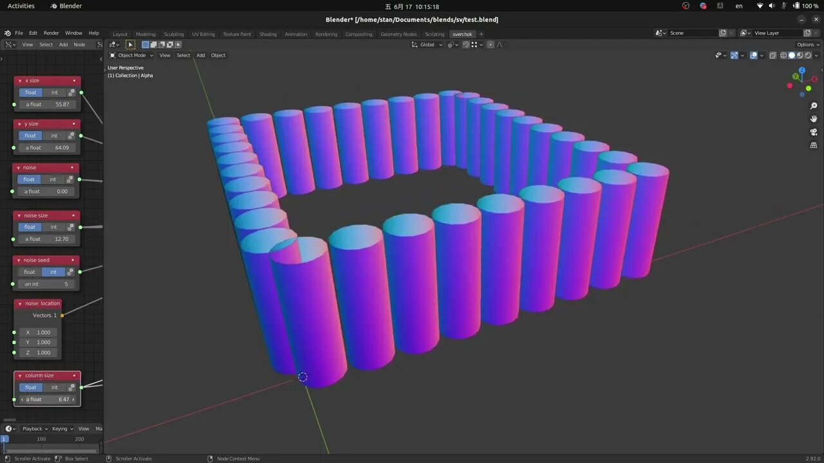Image resolution: width=824 pixels, height=463 pixels.
Task: Toggle viewport overlays button
Action: pos(753,55)
